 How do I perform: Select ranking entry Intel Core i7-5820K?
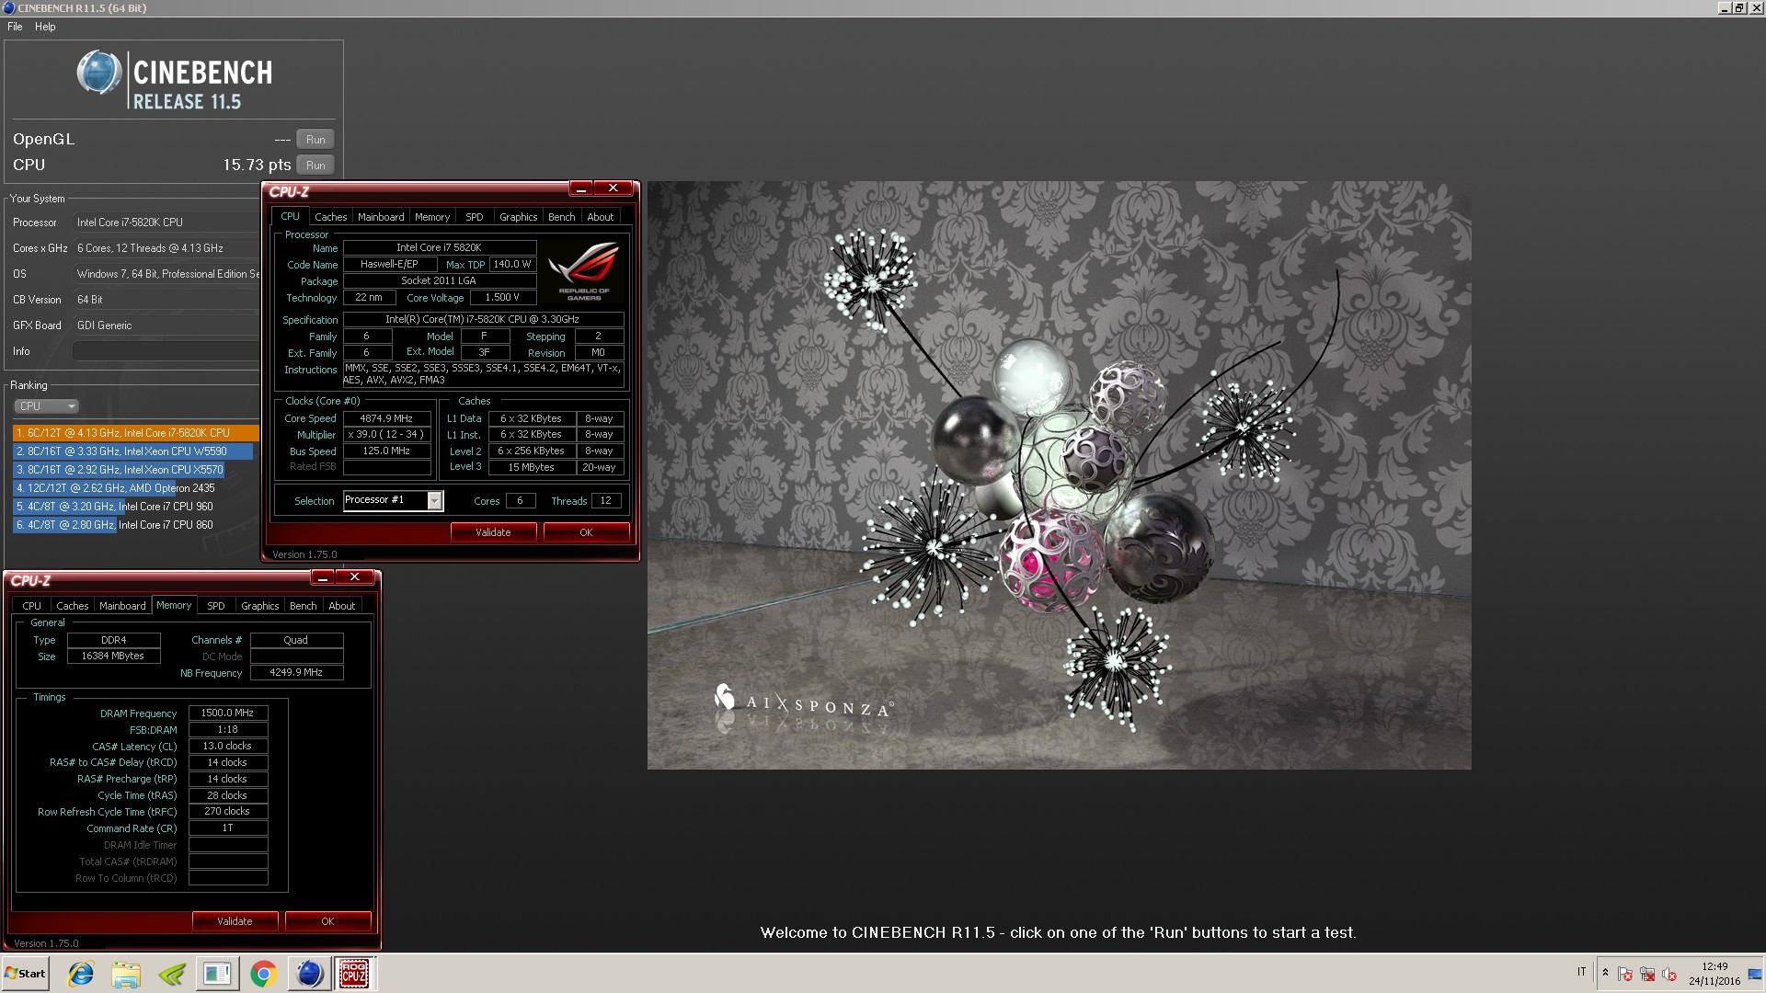coord(136,433)
